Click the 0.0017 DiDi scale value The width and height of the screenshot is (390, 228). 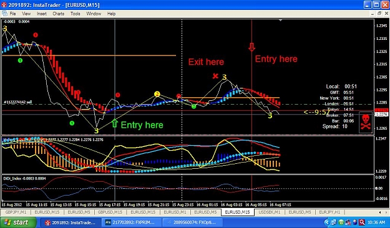point(381,178)
